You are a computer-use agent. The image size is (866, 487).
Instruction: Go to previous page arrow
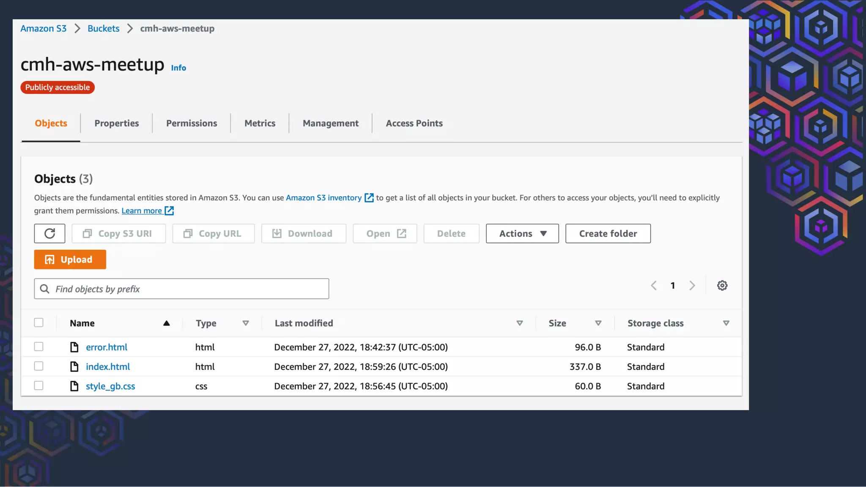[654, 285]
